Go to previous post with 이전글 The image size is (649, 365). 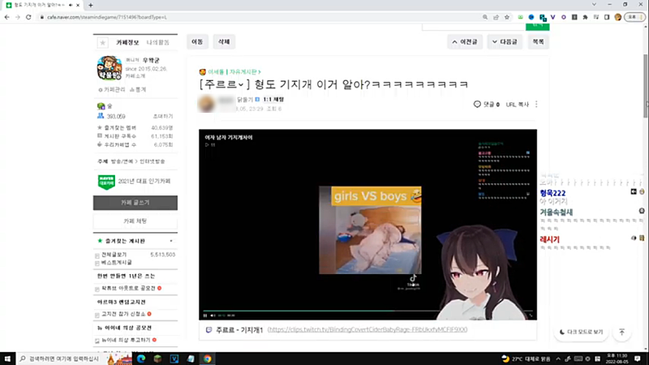tap(465, 42)
